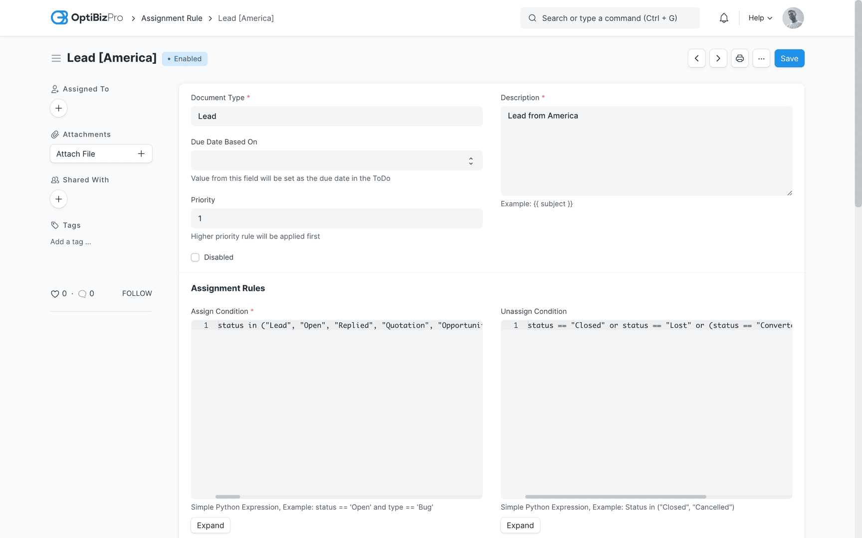Go to Assignment Rule breadcrumb
Screen dimensions: 862x538
tap(172, 18)
